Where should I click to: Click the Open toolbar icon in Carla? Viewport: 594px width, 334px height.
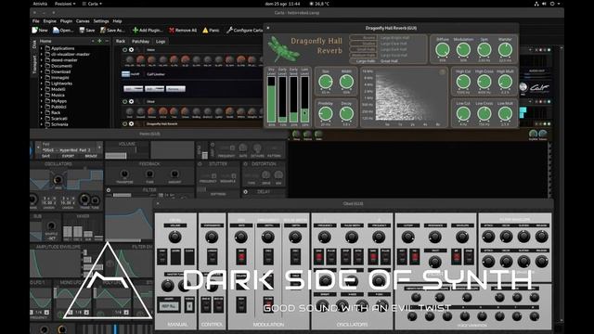click(x=56, y=30)
